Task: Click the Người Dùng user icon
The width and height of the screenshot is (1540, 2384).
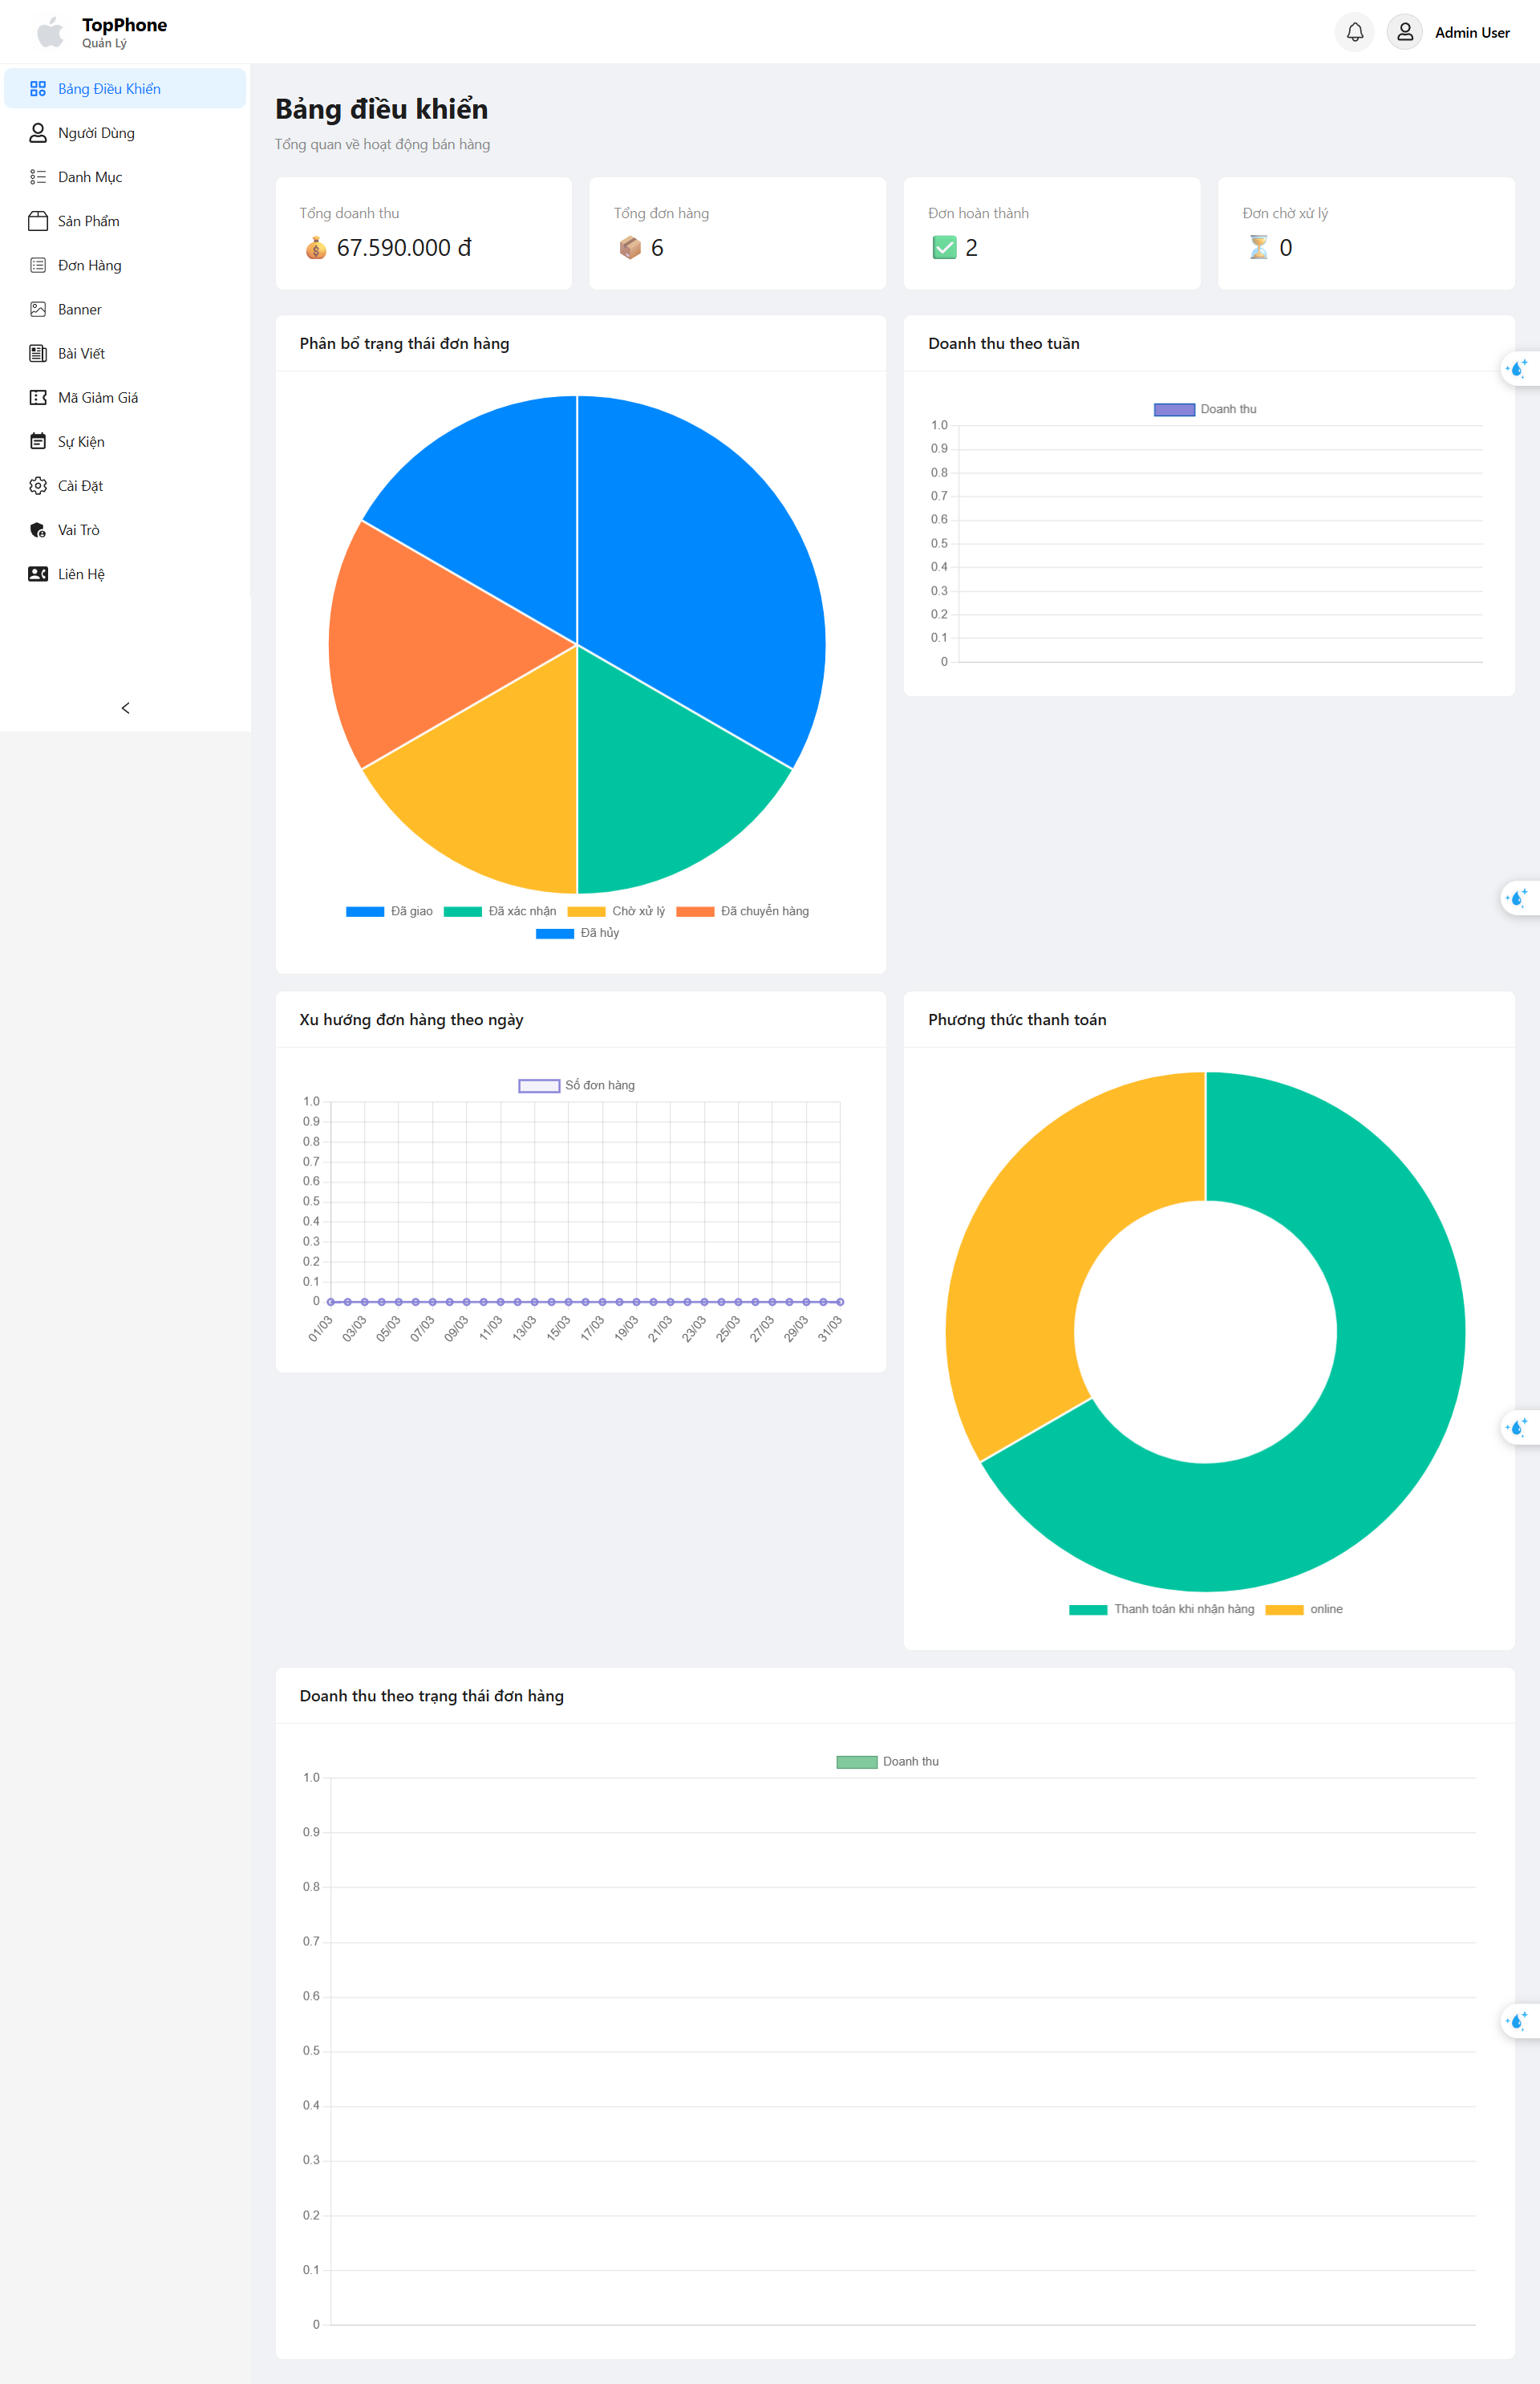Action: tap(38, 133)
